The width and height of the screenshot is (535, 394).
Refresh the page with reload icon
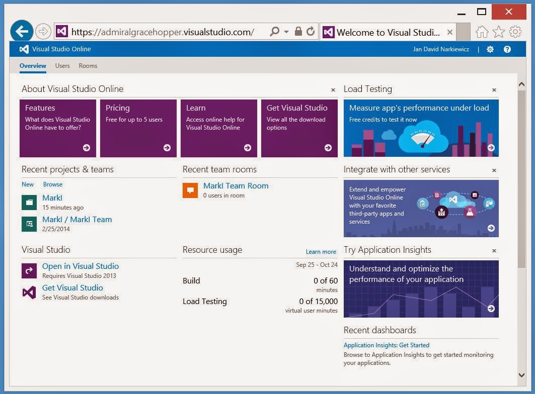(311, 31)
